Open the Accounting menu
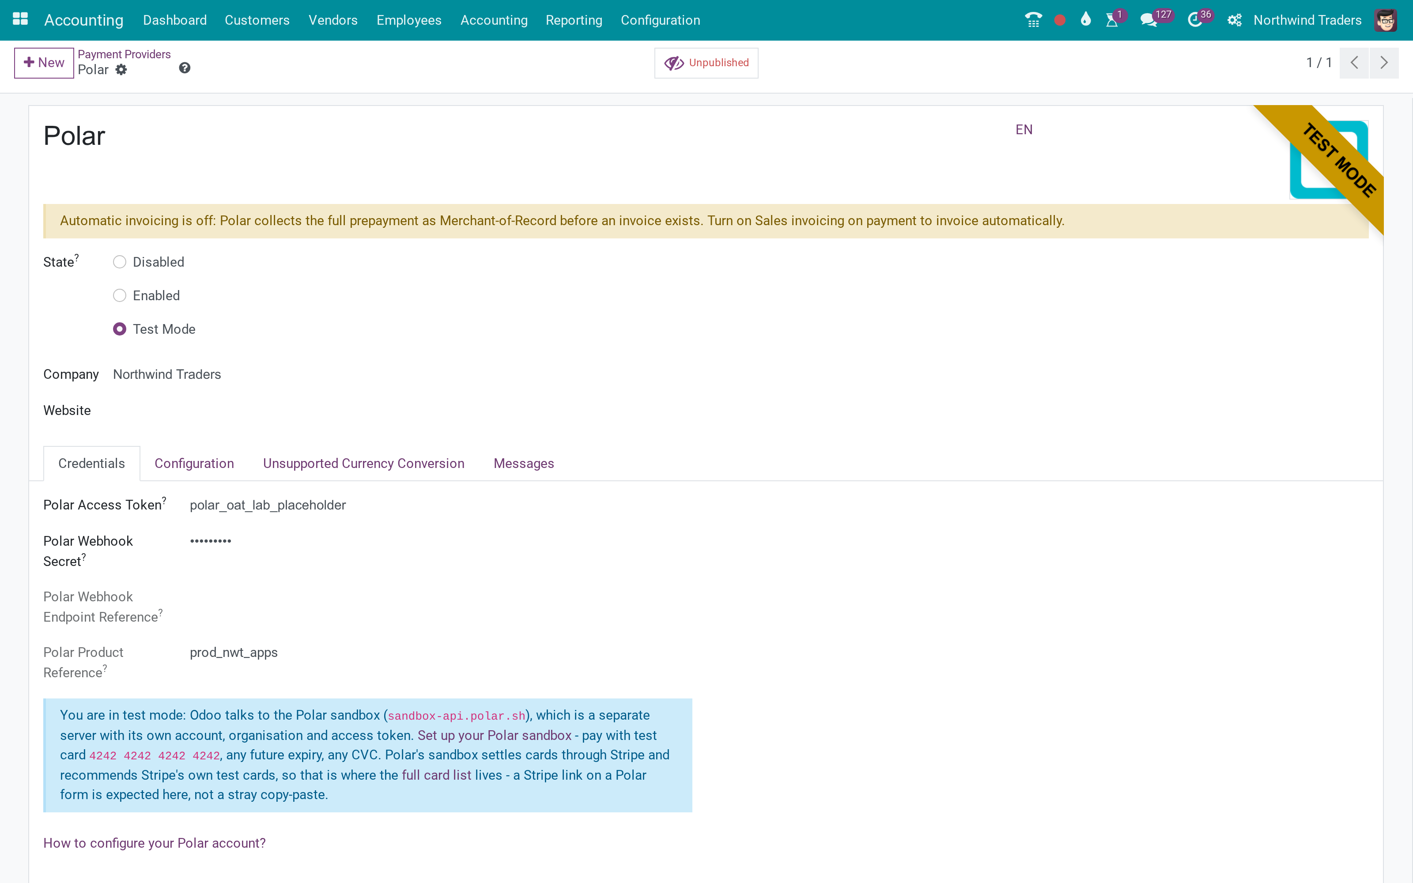1413x883 pixels. click(493, 20)
